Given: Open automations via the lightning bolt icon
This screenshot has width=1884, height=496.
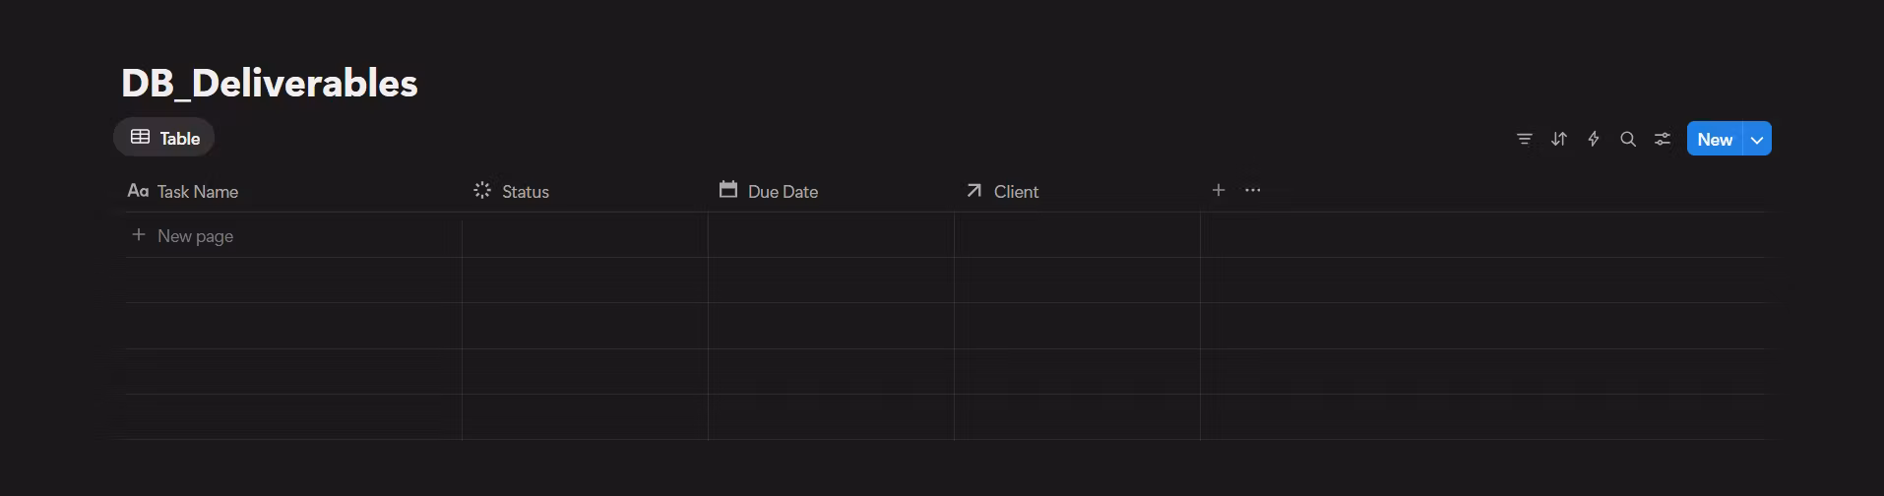Looking at the screenshot, I should (1594, 139).
